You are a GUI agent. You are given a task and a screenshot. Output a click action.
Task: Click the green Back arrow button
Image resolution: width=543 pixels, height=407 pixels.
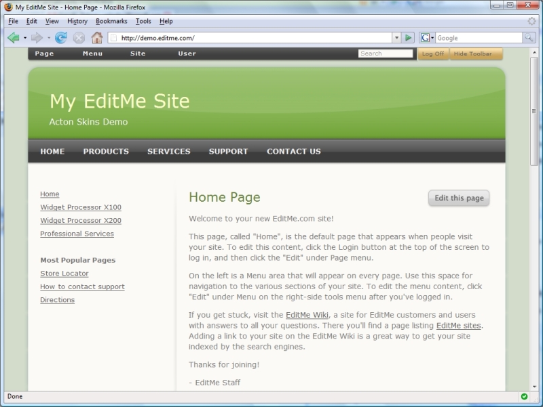[13, 37]
